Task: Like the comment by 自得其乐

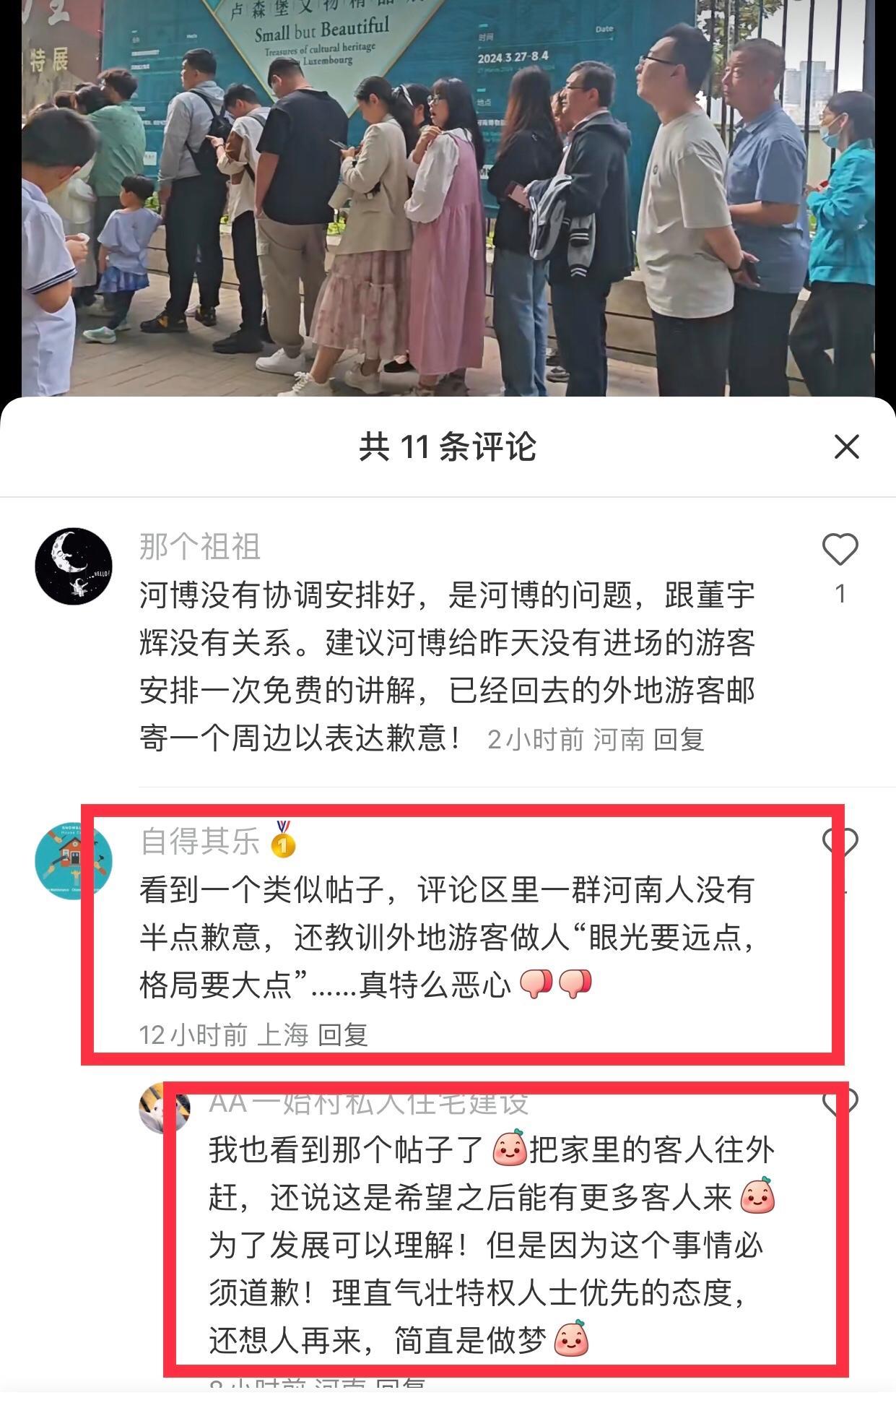Action: [x=840, y=842]
